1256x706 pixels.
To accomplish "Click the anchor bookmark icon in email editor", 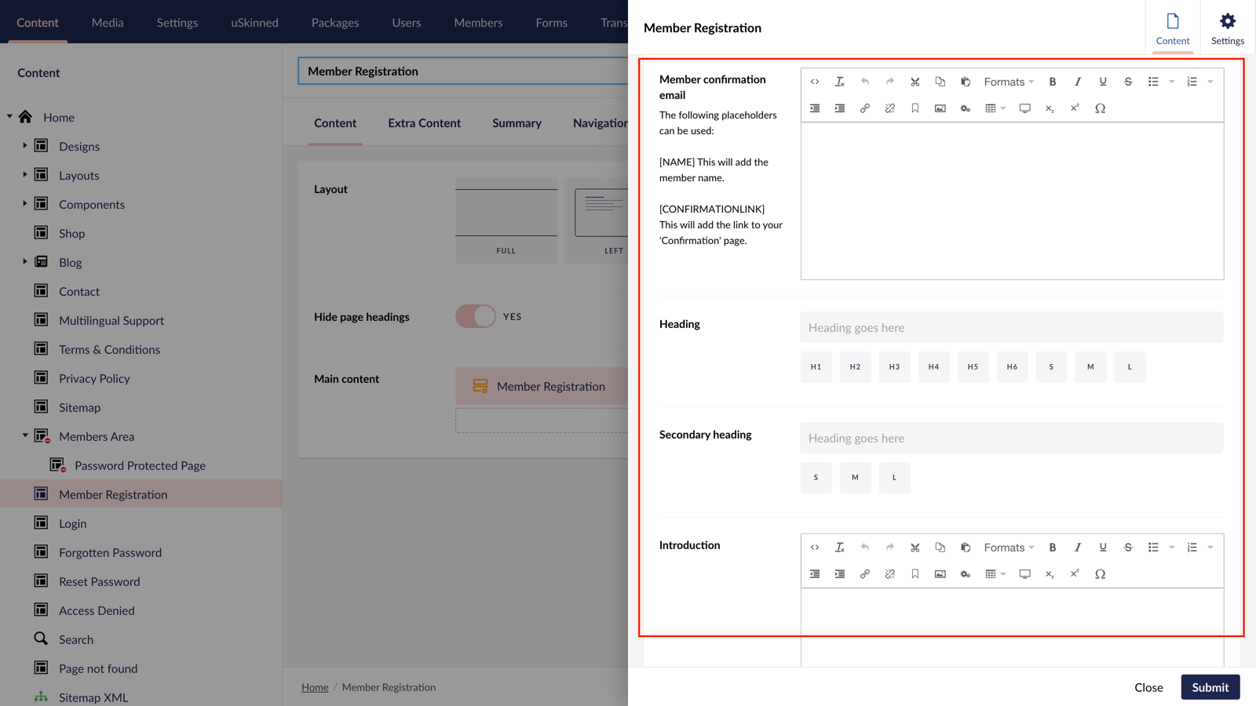I will pyautogui.click(x=915, y=108).
